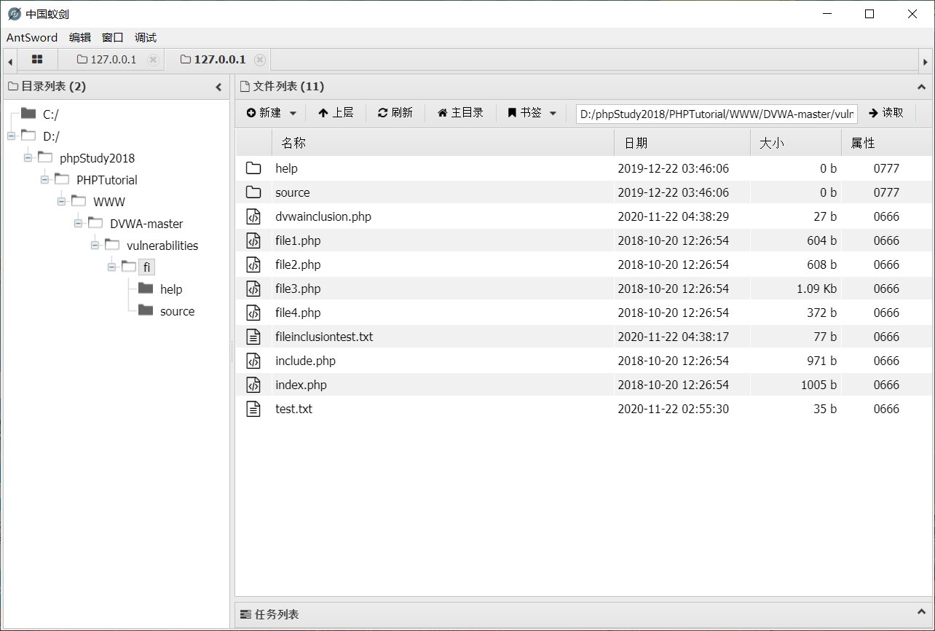Go to 主目录 home directory
Image resolution: width=935 pixels, height=631 pixels.
[460, 113]
